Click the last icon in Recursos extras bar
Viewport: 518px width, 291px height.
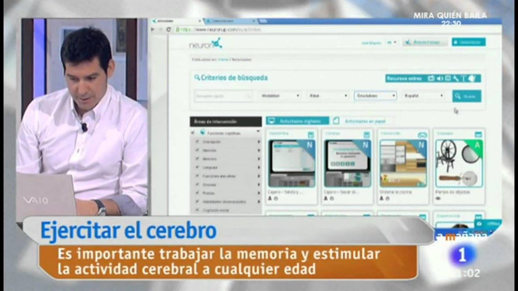[x=471, y=78]
